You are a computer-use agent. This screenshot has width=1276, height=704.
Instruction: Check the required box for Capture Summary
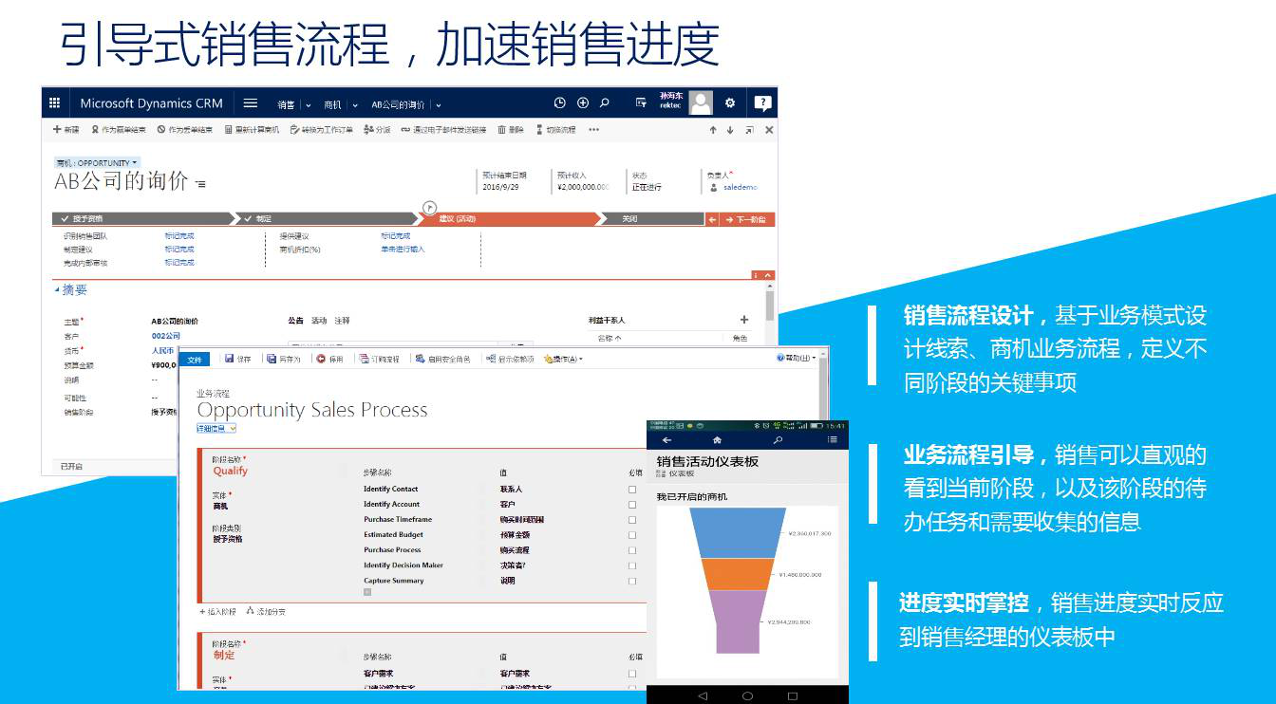click(x=632, y=581)
